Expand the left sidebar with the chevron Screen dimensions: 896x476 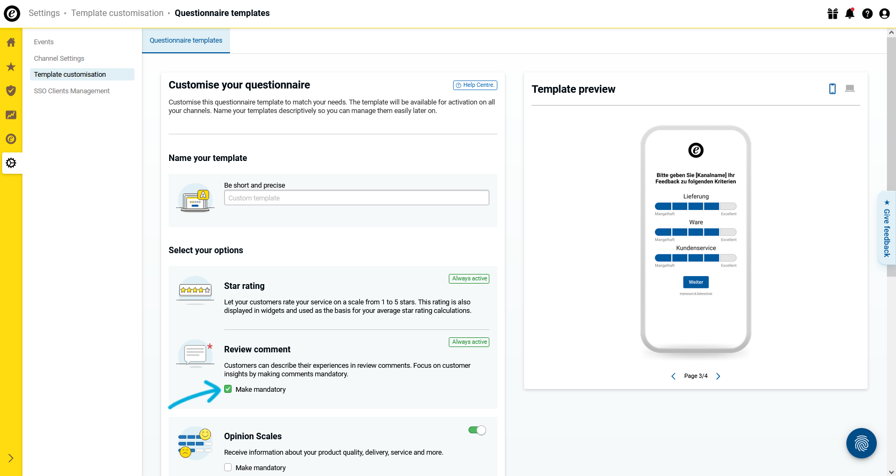(x=11, y=458)
